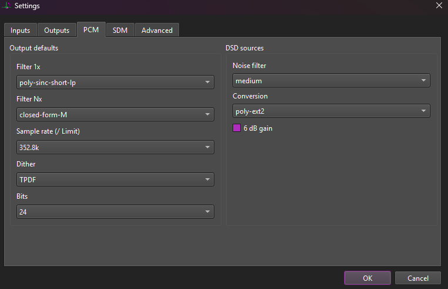The image size is (448, 289).
Task: Close the Settings dialog window
Action: coord(439,5)
